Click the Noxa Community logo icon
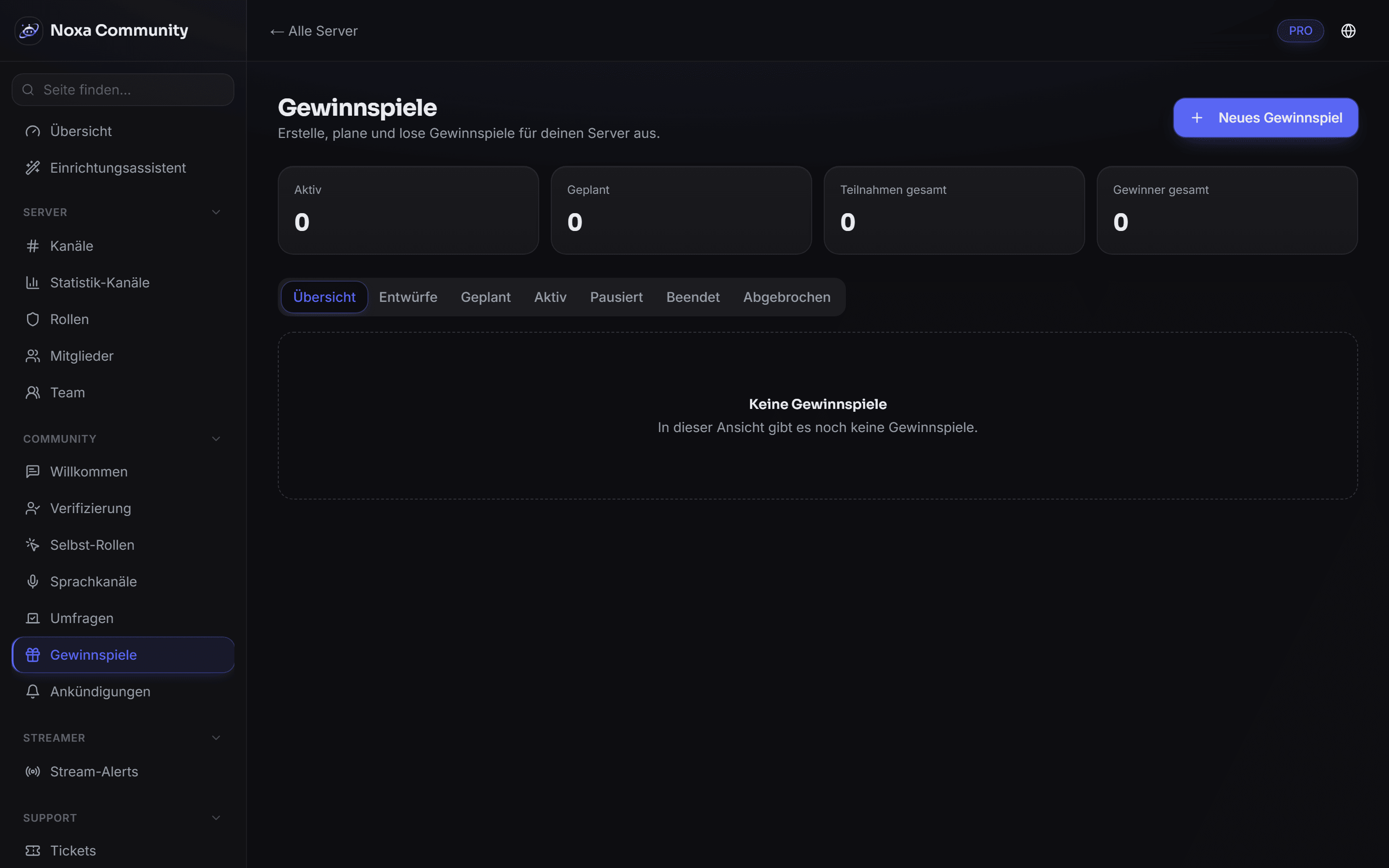 (x=29, y=30)
